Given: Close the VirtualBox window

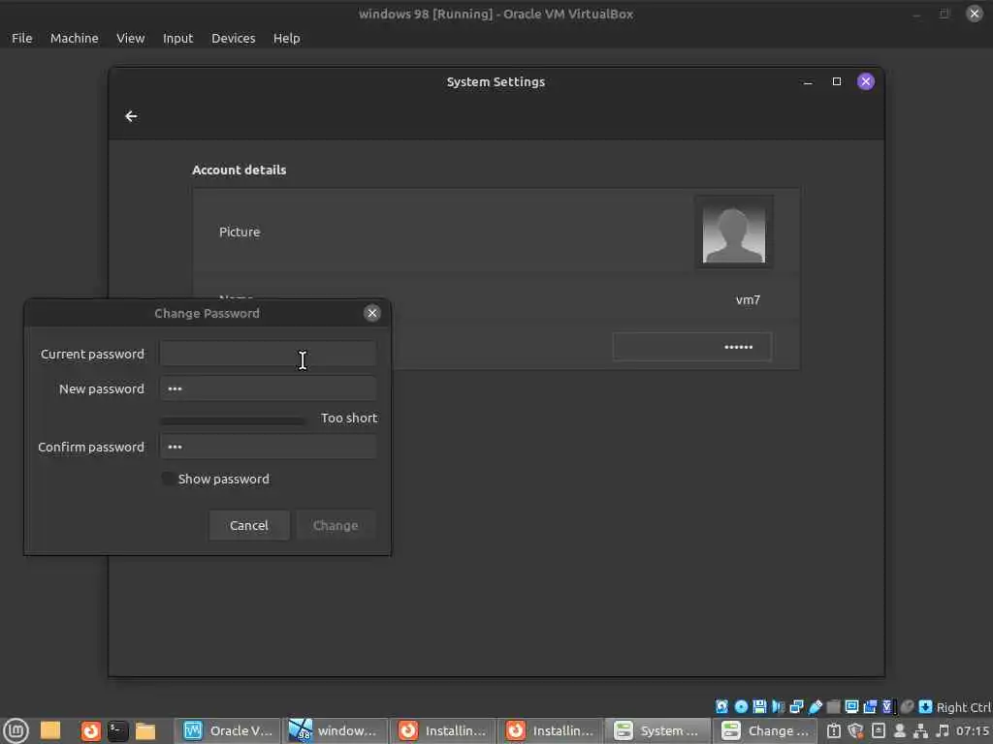Looking at the screenshot, I should point(974,14).
